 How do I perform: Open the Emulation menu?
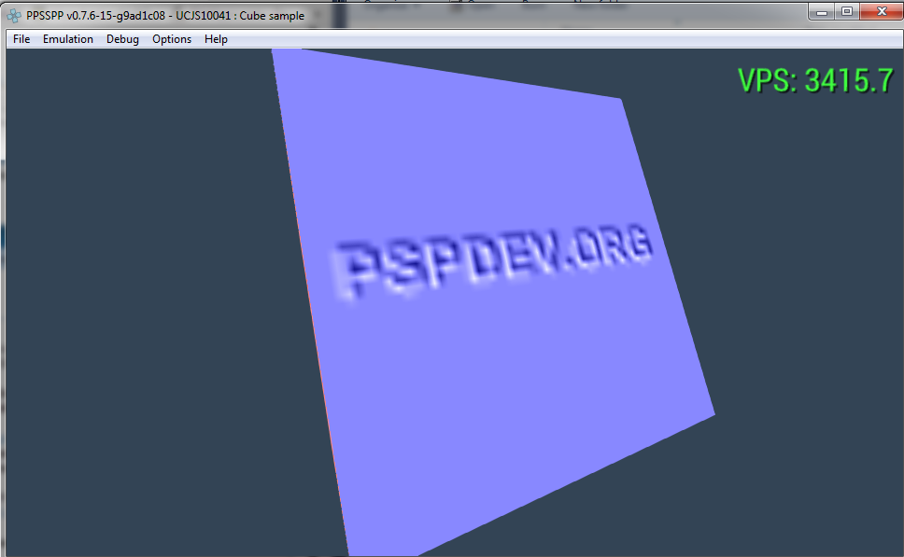point(68,39)
